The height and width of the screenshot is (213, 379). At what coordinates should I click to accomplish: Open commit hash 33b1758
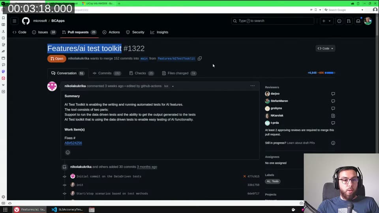tap(253, 185)
